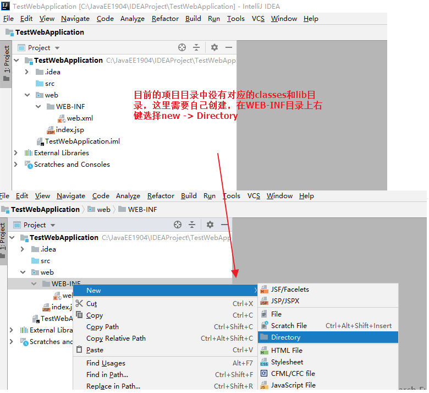Click .idea folder icon in upper tree

pyautogui.click(x=40, y=72)
